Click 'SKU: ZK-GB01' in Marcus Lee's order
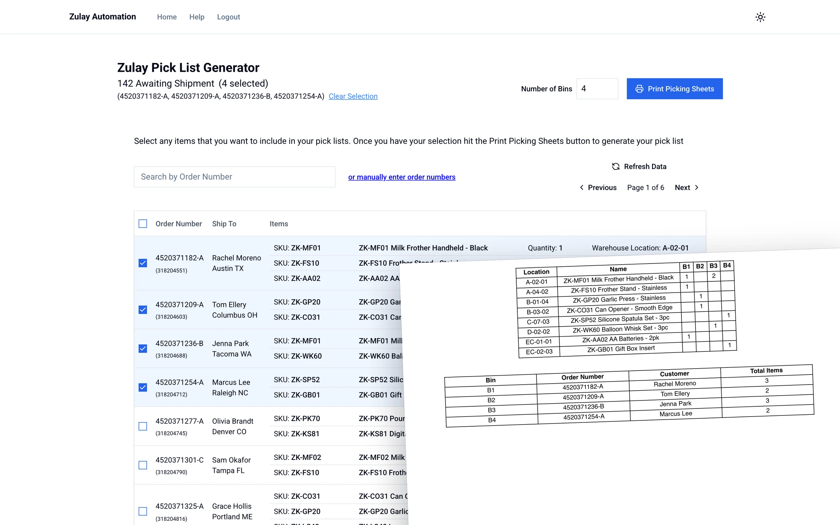The height and width of the screenshot is (525, 840). coord(297,395)
